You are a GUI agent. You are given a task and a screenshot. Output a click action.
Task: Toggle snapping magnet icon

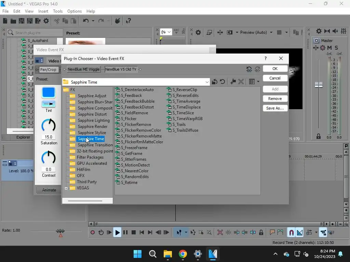291,233
